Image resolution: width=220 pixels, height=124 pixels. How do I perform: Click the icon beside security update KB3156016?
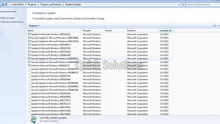29,41
